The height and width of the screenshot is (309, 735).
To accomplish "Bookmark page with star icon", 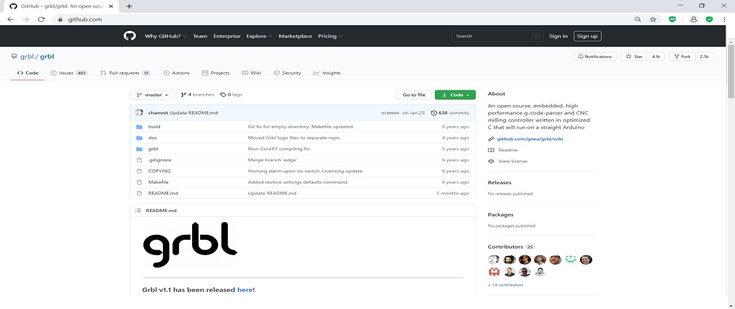I will click(x=653, y=19).
